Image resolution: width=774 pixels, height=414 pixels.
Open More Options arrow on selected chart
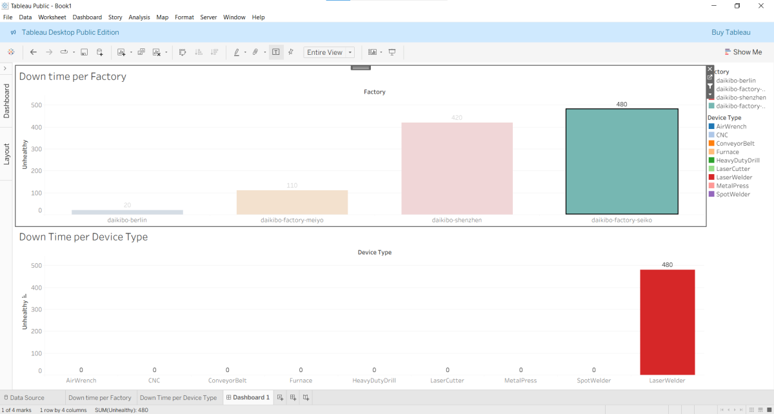coord(710,94)
